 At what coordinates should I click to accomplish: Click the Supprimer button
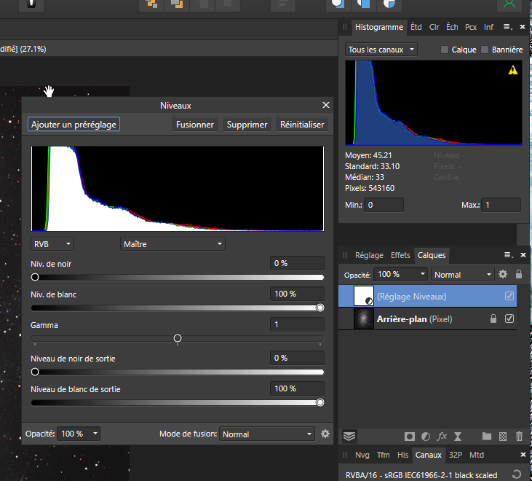coord(247,125)
